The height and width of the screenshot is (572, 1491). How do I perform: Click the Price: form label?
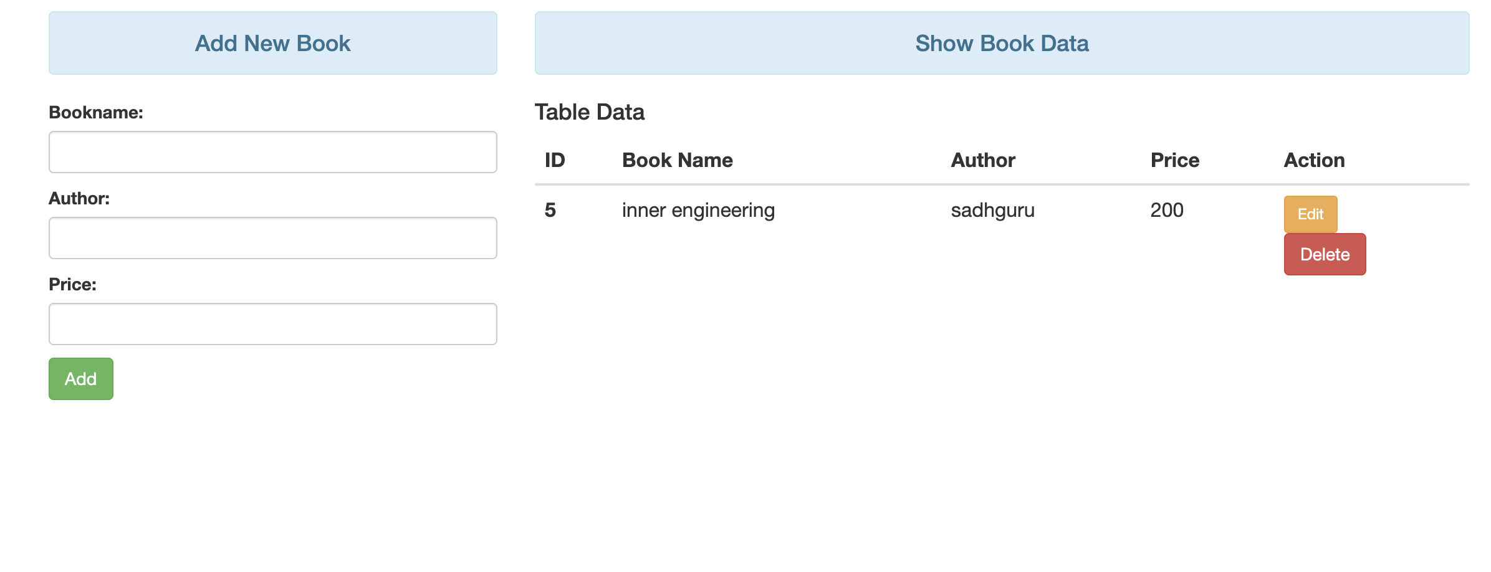pos(73,284)
